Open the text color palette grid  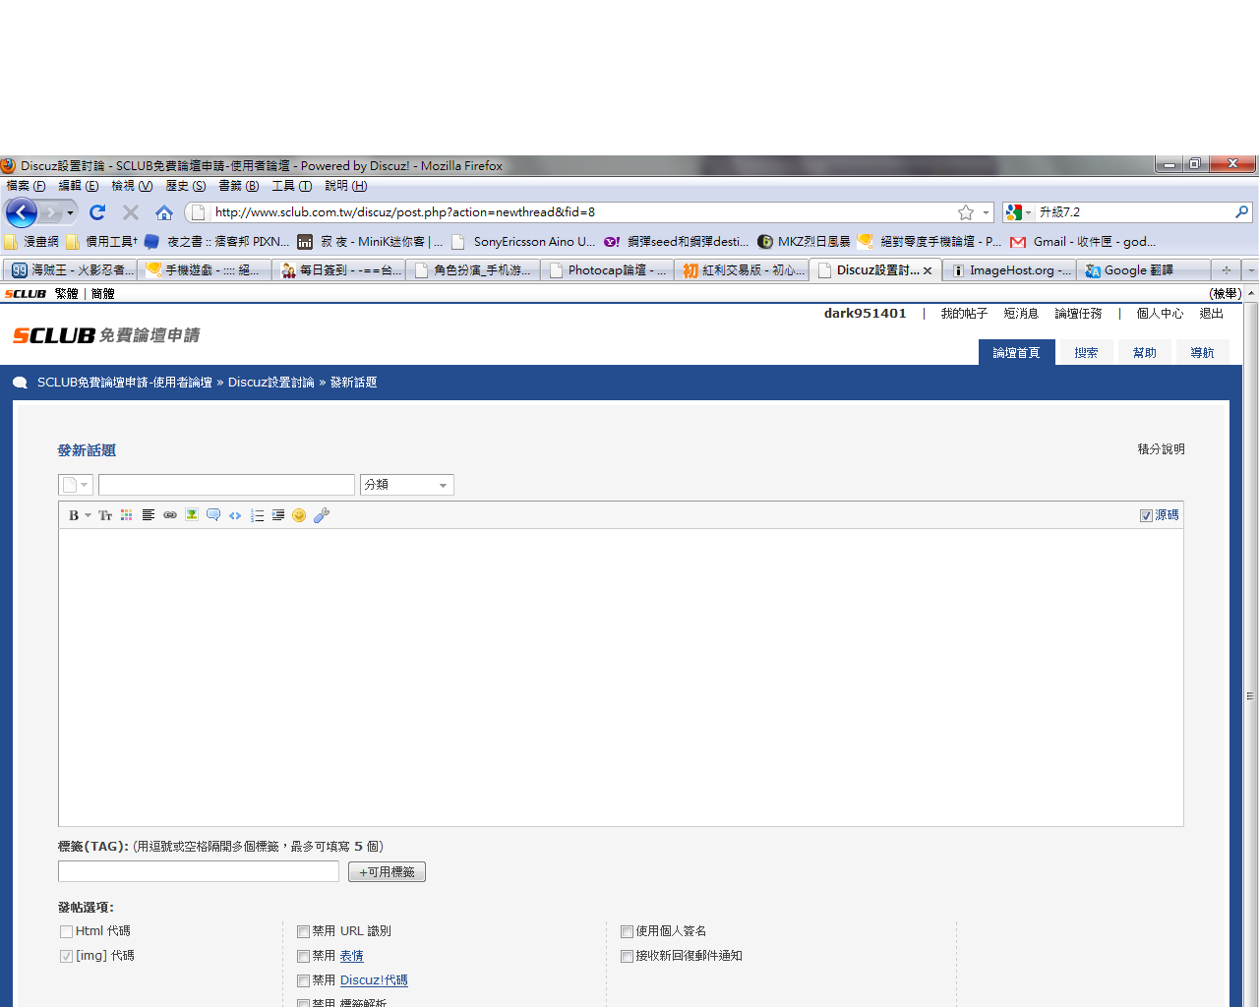[127, 515]
